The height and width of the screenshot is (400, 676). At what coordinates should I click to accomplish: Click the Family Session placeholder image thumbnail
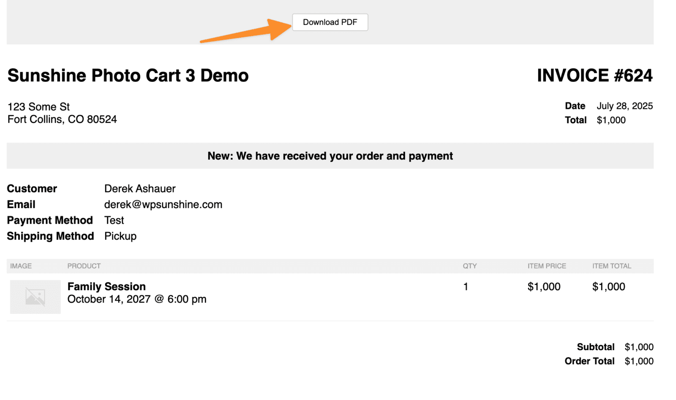(x=35, y=297)
